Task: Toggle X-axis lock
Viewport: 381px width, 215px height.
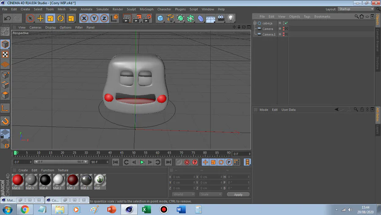Action: pos(84,18)
